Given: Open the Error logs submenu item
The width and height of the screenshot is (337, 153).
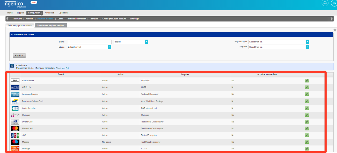Looking at the screenshot, I should point(134,19).
